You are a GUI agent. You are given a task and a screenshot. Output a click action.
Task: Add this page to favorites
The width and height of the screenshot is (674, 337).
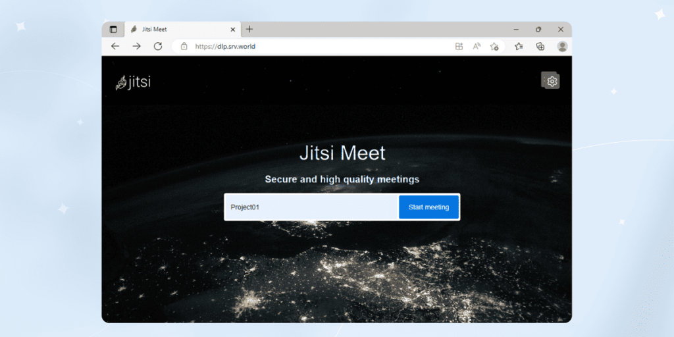point(494,47)
